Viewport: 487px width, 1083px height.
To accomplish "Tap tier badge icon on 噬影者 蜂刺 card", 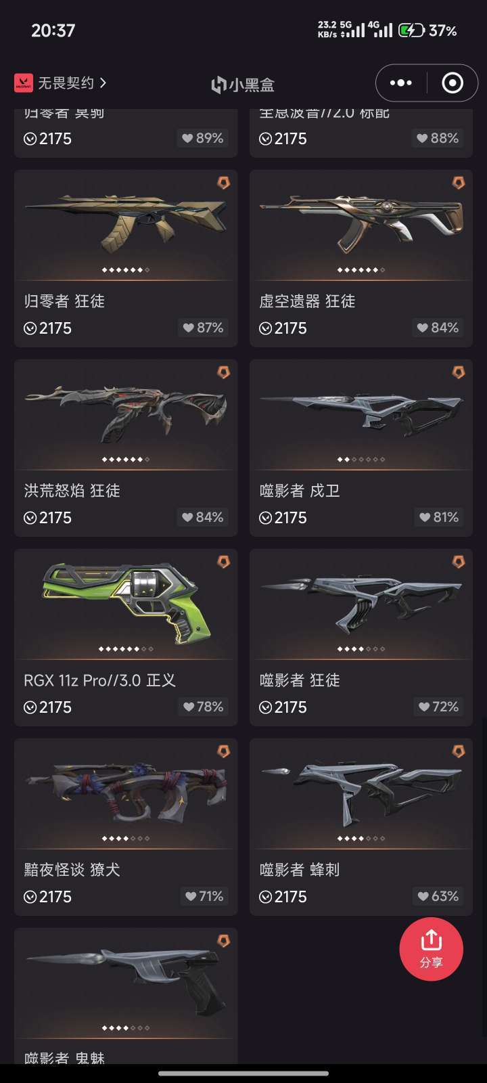I will point(459,751).
